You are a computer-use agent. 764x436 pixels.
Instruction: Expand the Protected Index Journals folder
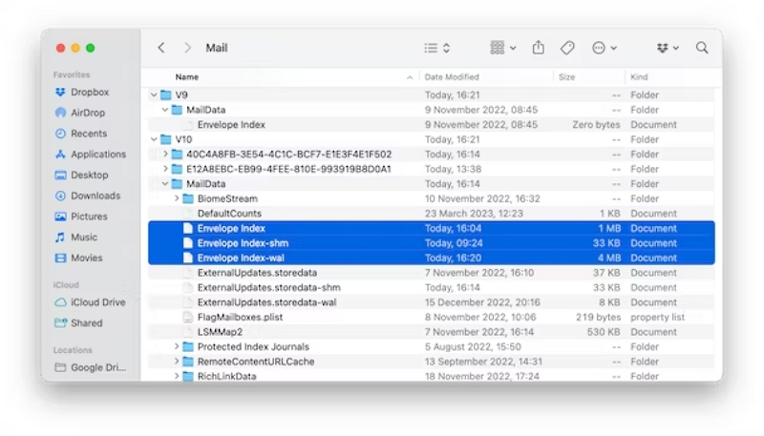(177, 346)
